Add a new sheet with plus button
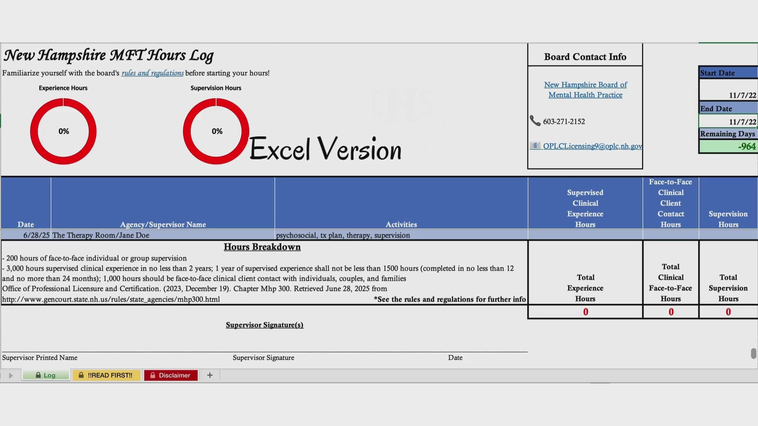 coord(210,375)
